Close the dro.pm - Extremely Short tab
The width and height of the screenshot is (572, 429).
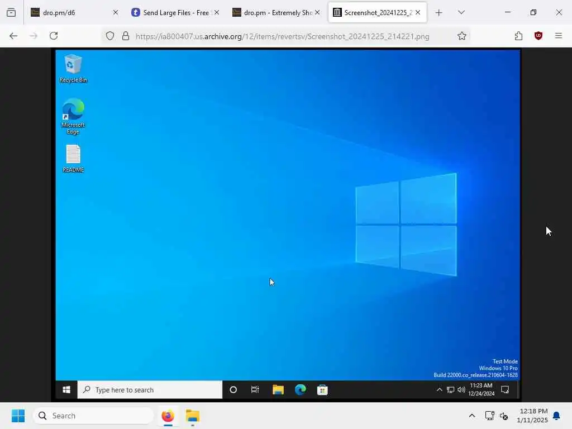[317, 12]
